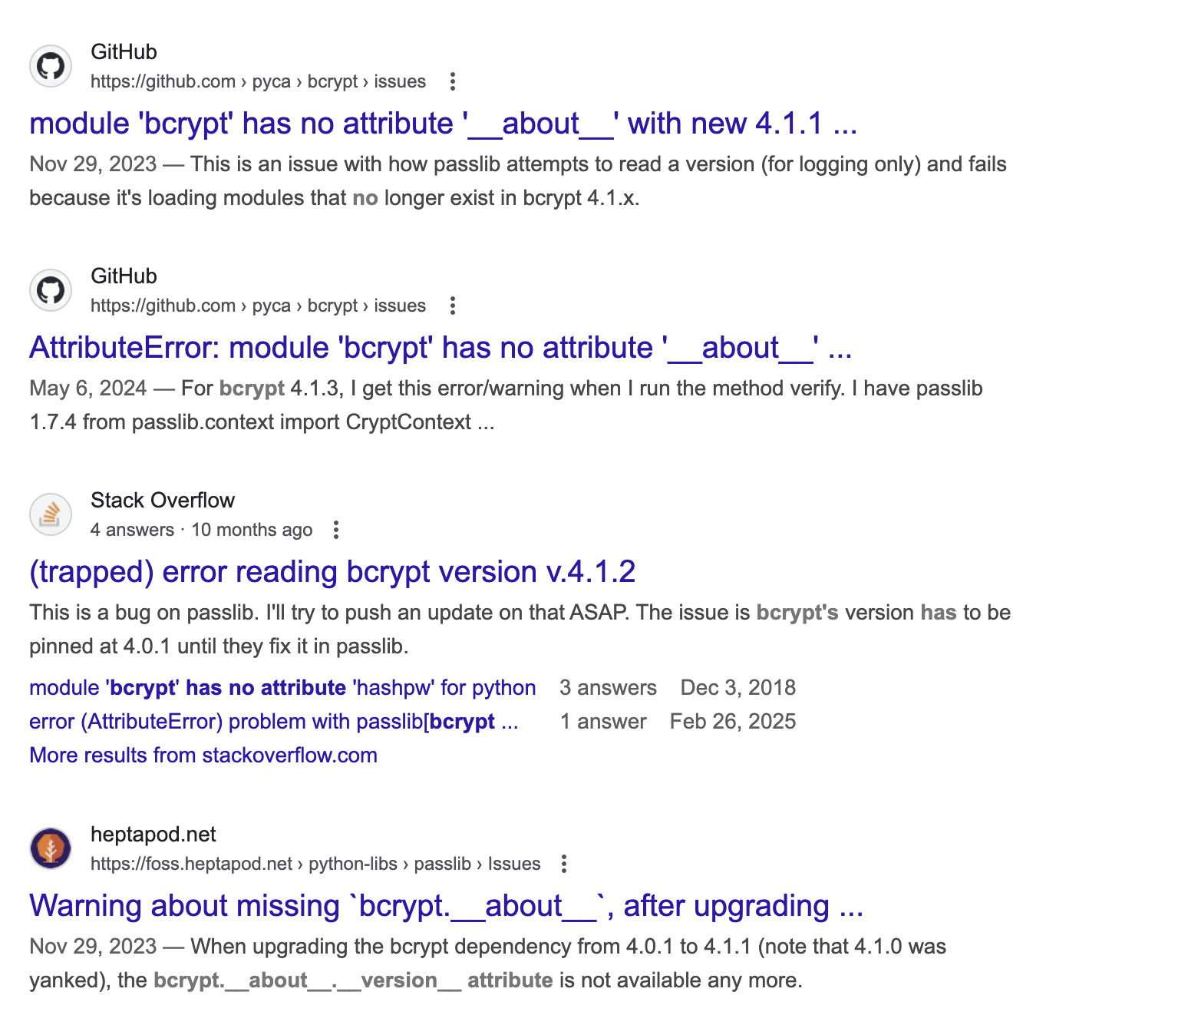Open "module 'bcrypt' has no attribute '__about__' with new 4.1.1" result
Image resolution: width=1188 pixels, height=1015 pixels.
click(x=443, y=124)
